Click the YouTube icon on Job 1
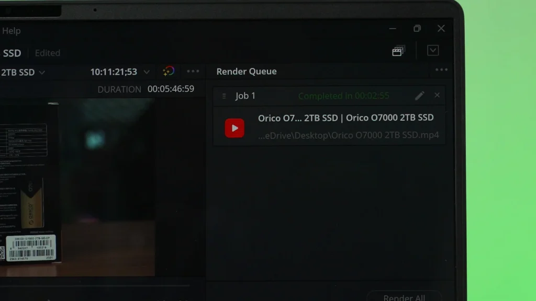Screen dimensions: 536x301 [x=234, y=128]
